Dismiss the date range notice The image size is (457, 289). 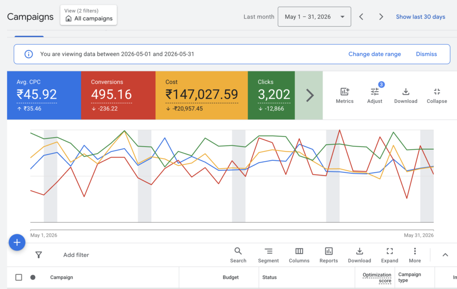click(426, 54)
